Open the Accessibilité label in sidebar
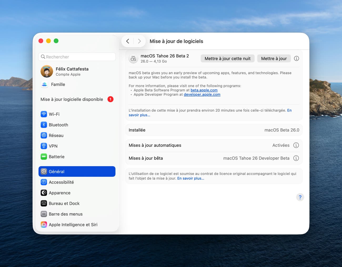Viewport: 342px width, 267px height. (61, 182)
